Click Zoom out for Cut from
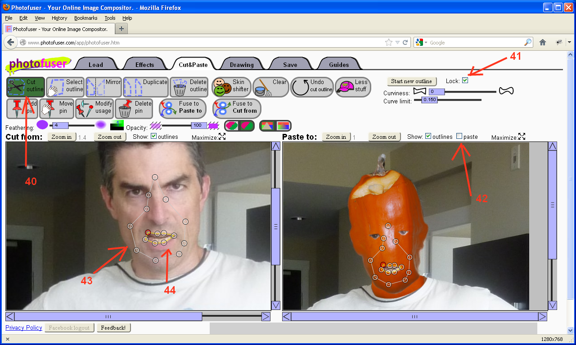Viewport: 576px width, 345px height. point(110,137)
